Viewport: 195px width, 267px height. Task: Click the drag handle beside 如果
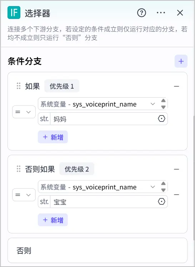pyautogui.click(x=19, y=86)
